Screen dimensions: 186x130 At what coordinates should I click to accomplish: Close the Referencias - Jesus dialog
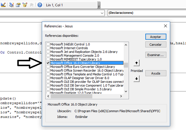coord(166,26)
